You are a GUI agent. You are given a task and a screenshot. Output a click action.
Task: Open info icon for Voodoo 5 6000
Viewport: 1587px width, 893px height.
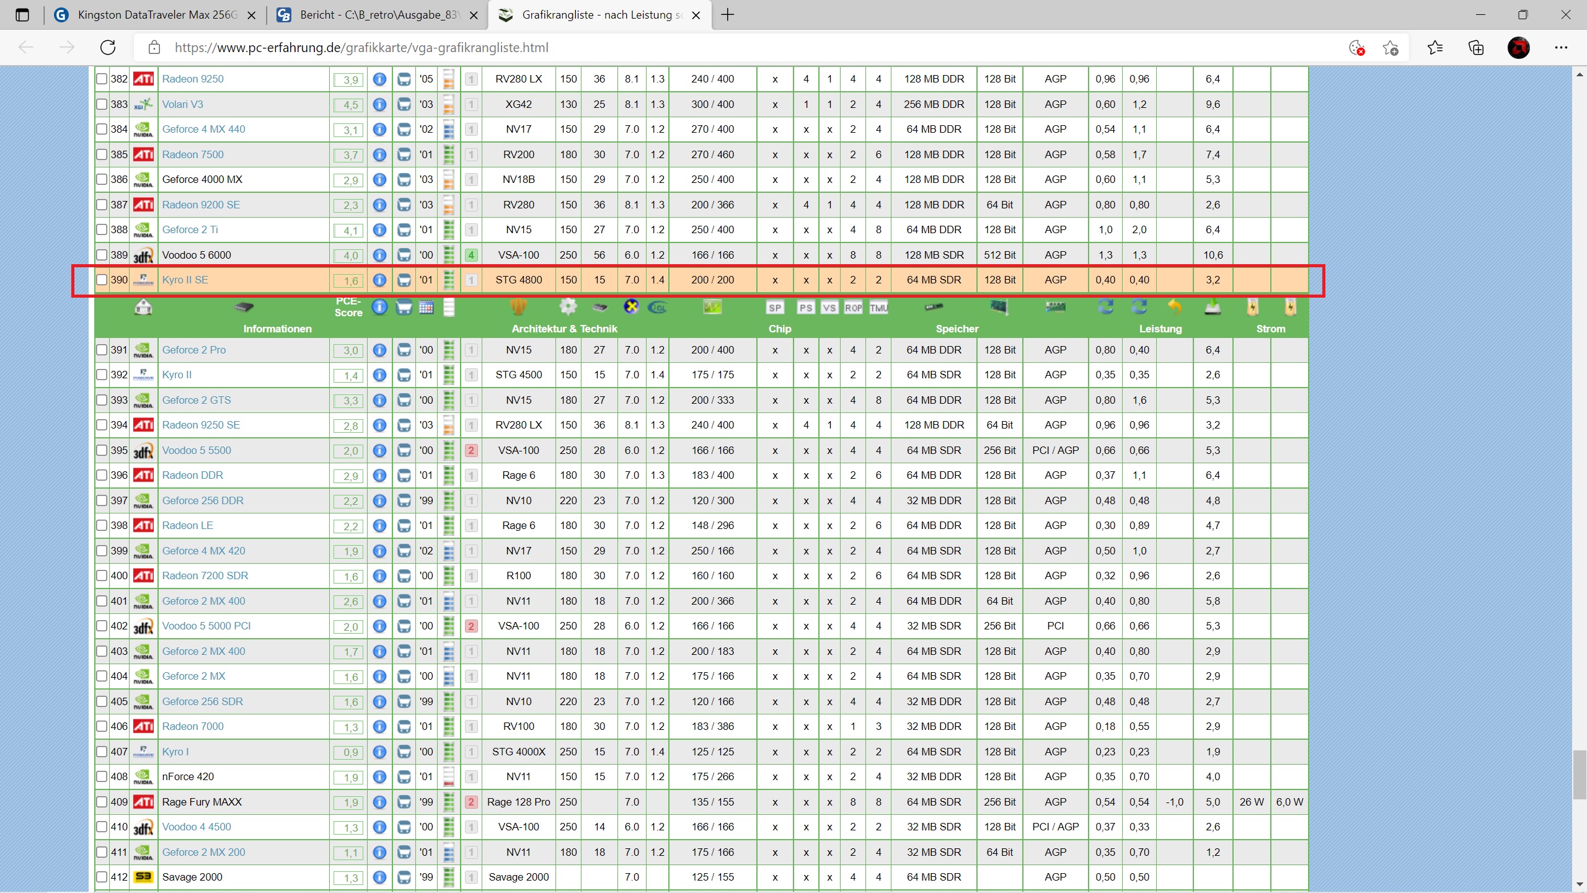pos(379,255)
